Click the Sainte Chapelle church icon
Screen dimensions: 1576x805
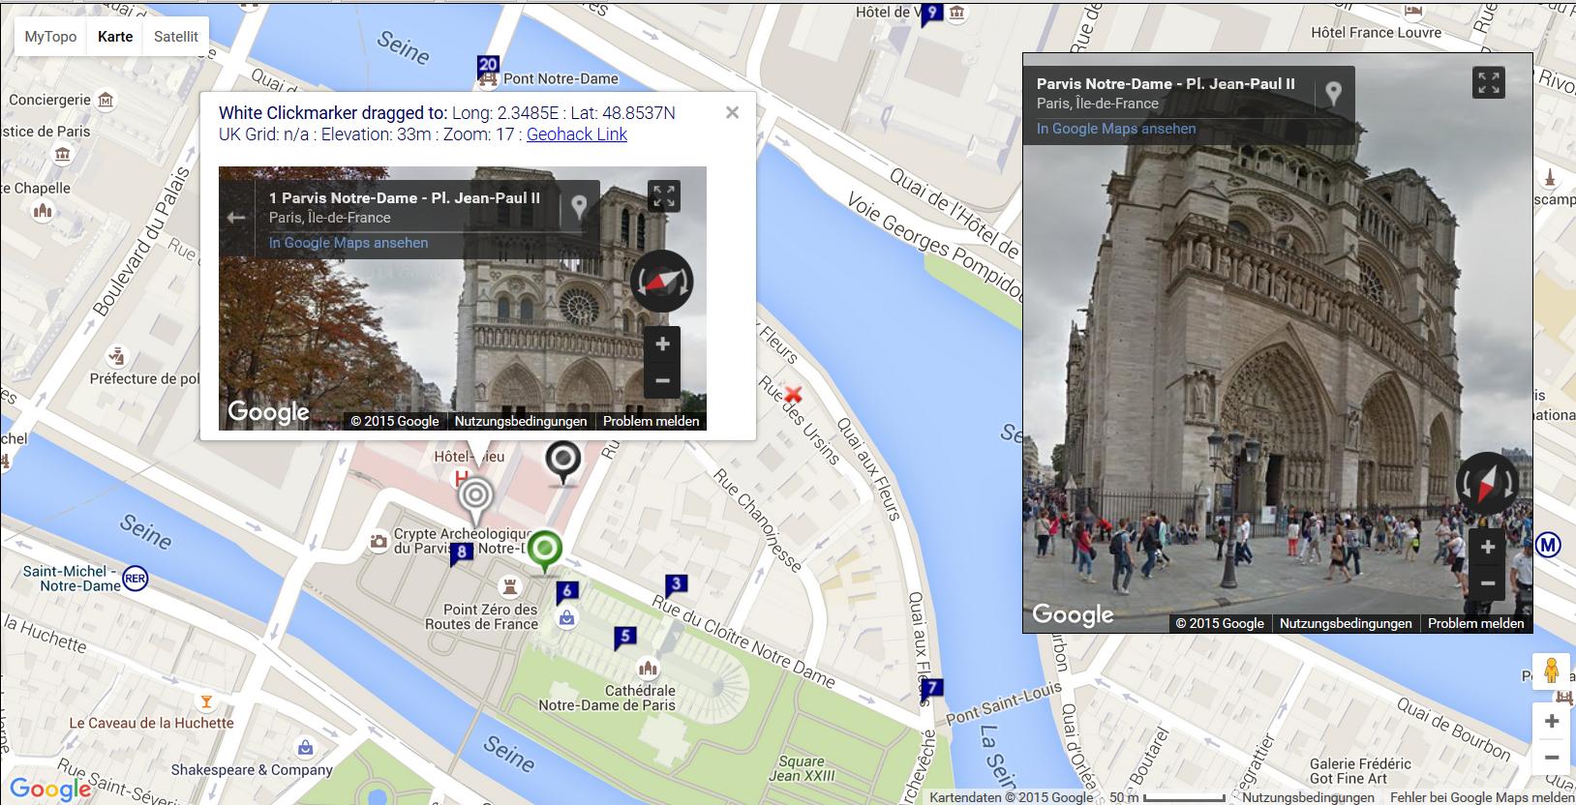click(x=43, y=210)
